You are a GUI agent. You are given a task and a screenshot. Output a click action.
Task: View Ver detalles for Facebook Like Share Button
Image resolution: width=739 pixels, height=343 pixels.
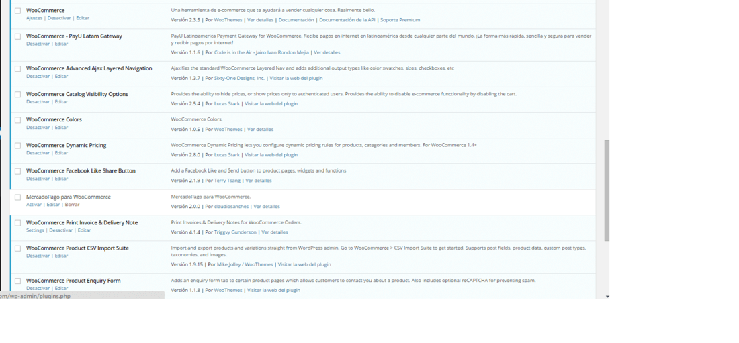(x=258, y=181)
